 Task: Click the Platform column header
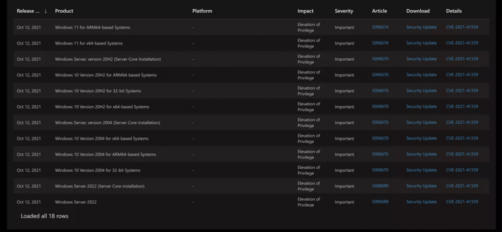pos(202,11)
